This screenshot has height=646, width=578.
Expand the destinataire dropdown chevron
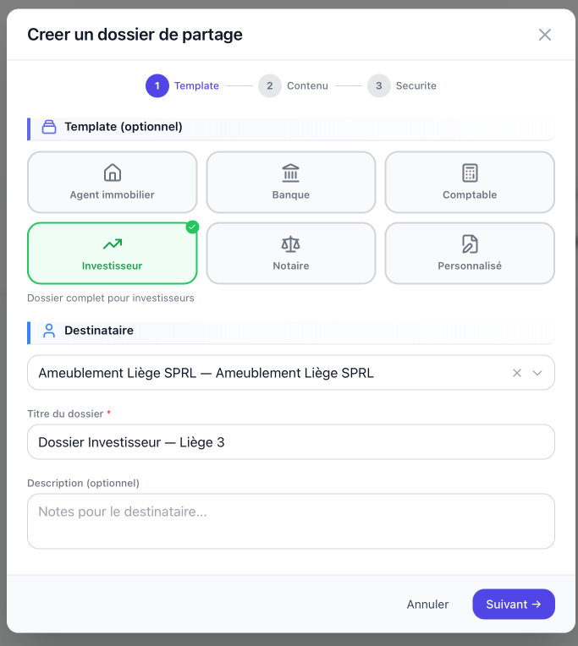tap(537, 373)
